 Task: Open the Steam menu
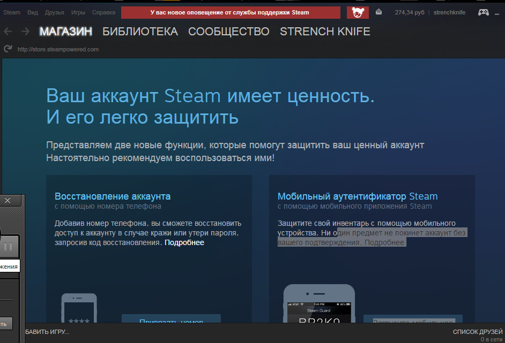12,12
